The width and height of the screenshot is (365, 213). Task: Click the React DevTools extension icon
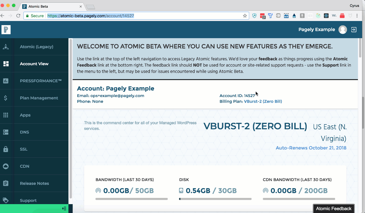click(x=326, y=16)
